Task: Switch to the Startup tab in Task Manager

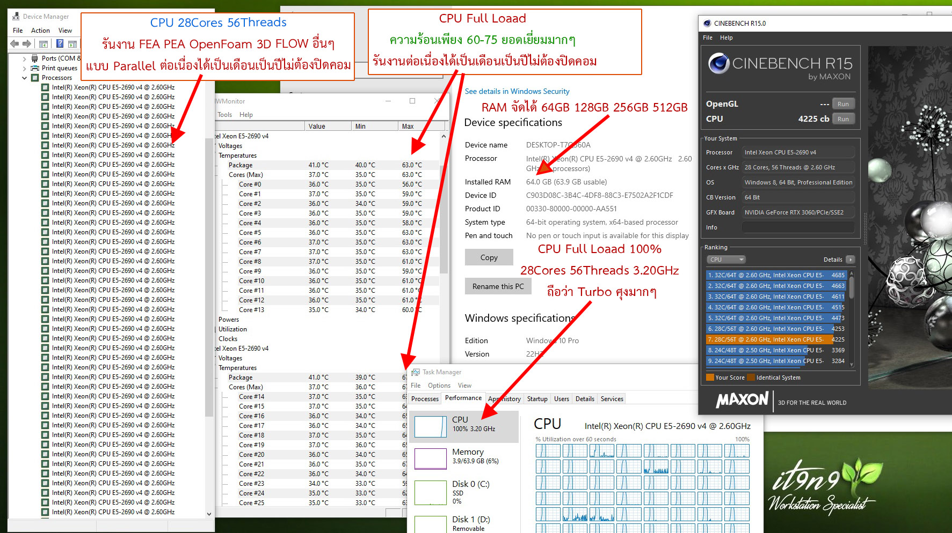Action: [x=537, y=399]
